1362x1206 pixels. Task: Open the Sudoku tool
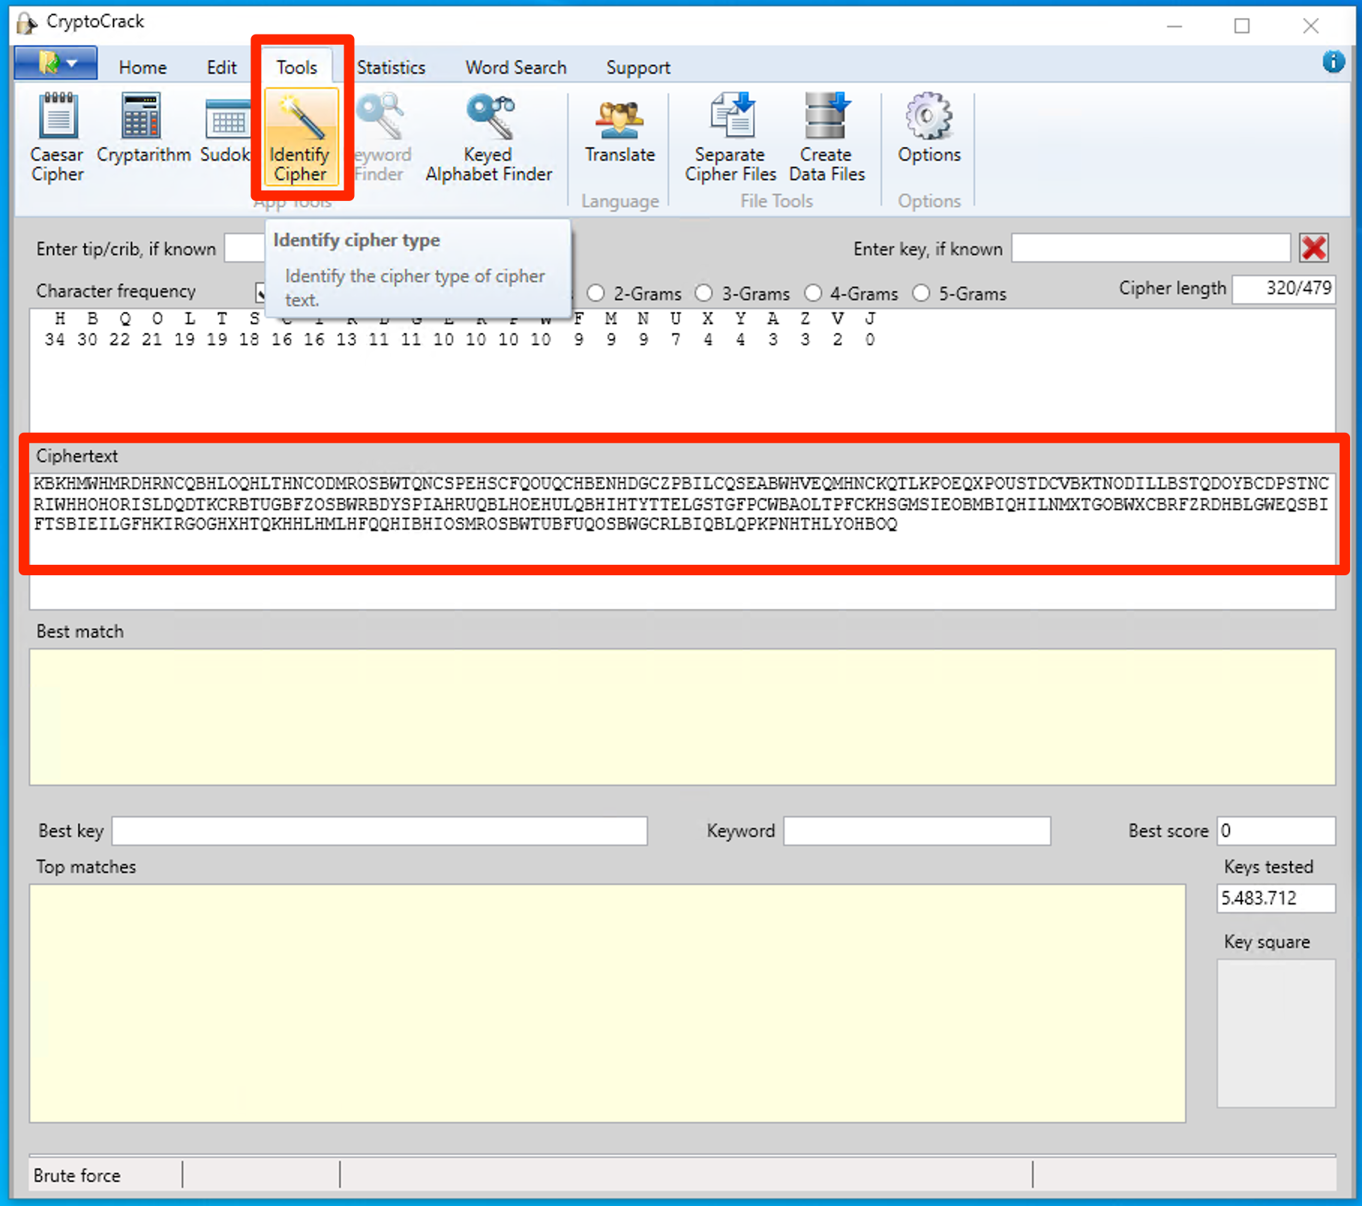coord(225,128)
